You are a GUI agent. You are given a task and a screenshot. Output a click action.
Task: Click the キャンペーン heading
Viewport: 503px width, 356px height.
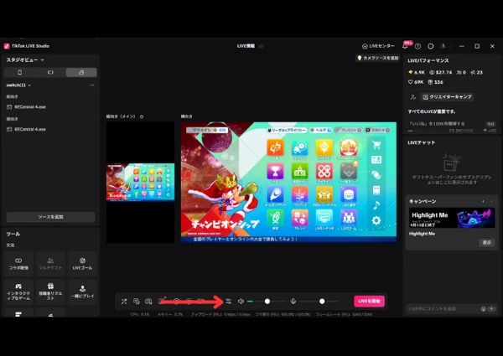point(423,202)
